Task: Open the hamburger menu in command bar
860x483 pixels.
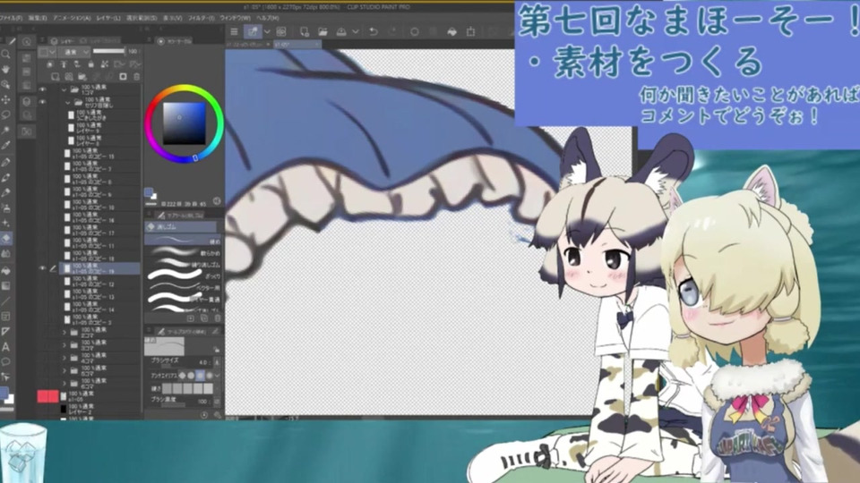Action: [x=234, y=32]
